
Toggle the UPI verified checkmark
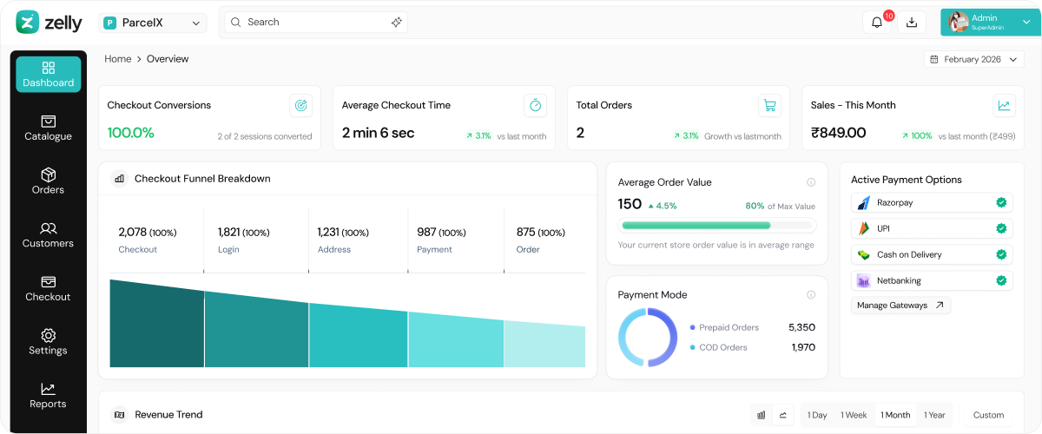pos(1001,229)
